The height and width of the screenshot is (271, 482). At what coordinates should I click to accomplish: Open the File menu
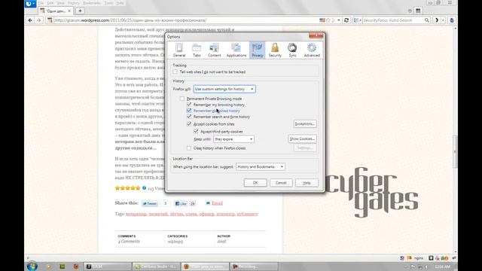click(x=41, y=3)
